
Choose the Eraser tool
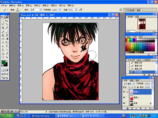pos(3,39)
